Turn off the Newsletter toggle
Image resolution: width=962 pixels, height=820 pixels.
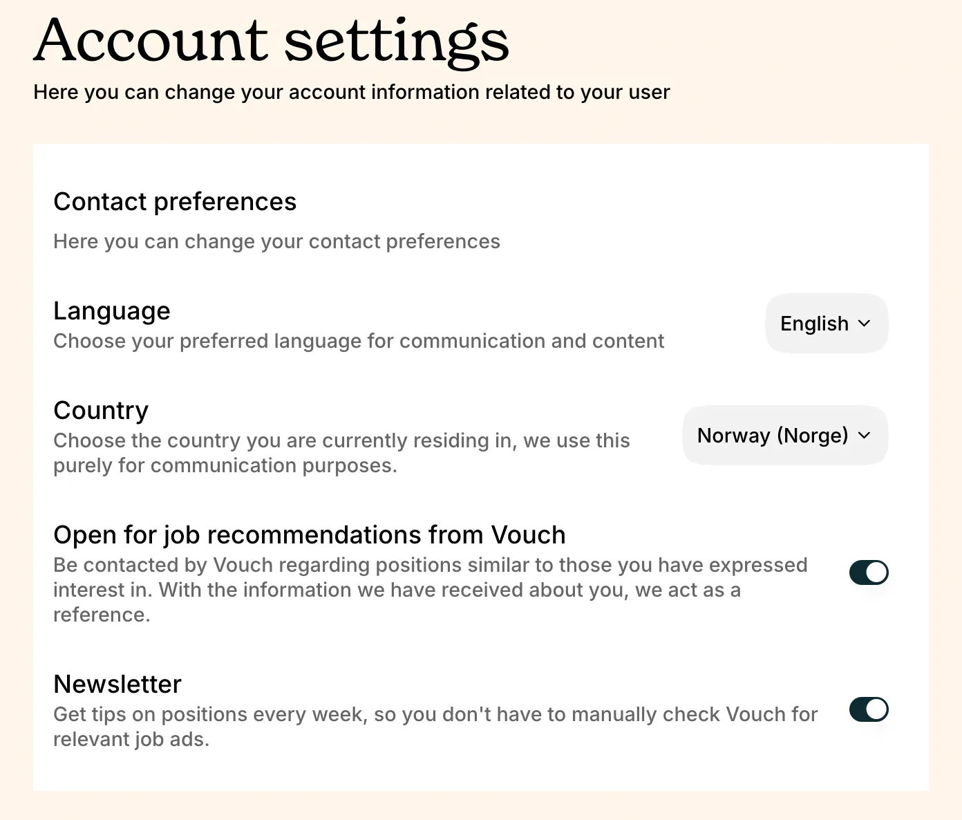869,709
